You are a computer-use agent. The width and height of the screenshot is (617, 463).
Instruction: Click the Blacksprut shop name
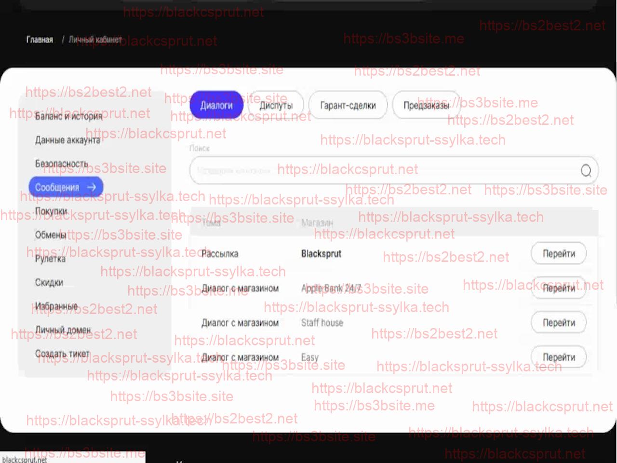click(x=321, y=254)
